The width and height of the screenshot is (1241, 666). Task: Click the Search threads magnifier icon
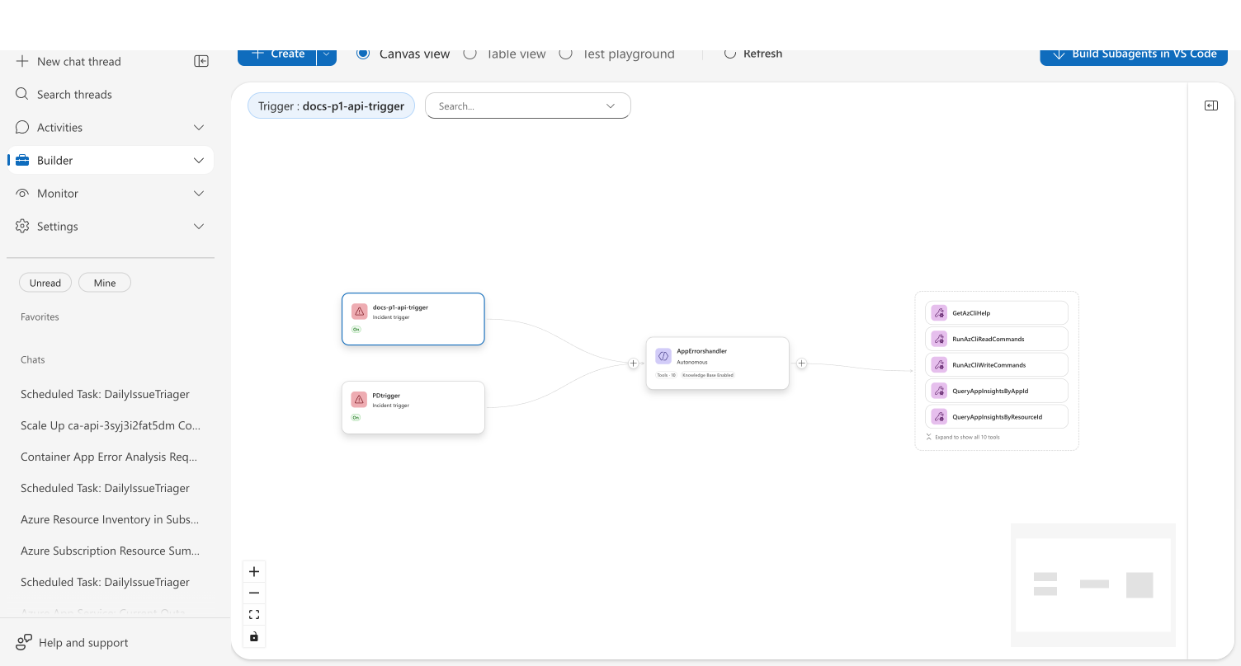(22, 94)
